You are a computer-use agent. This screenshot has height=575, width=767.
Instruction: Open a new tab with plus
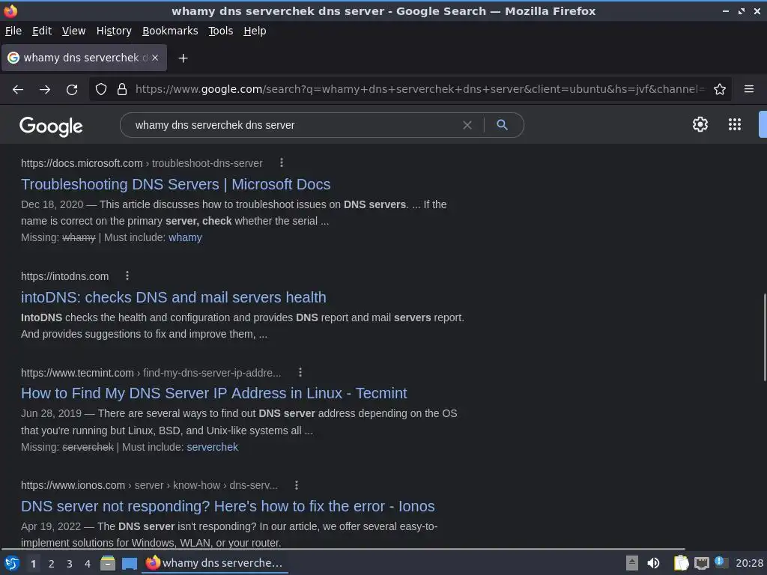(x=183, y=58)
